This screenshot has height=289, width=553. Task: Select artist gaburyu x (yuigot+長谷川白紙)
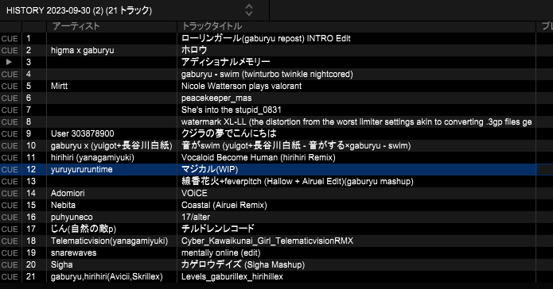click(111, 146)
